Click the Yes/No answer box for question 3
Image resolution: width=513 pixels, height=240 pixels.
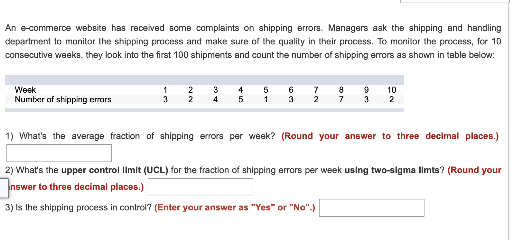(x=371, y=208)
